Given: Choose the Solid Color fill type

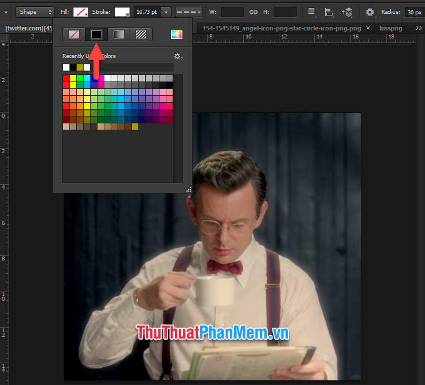Looking at the screenshot, I should pos(96,34).
